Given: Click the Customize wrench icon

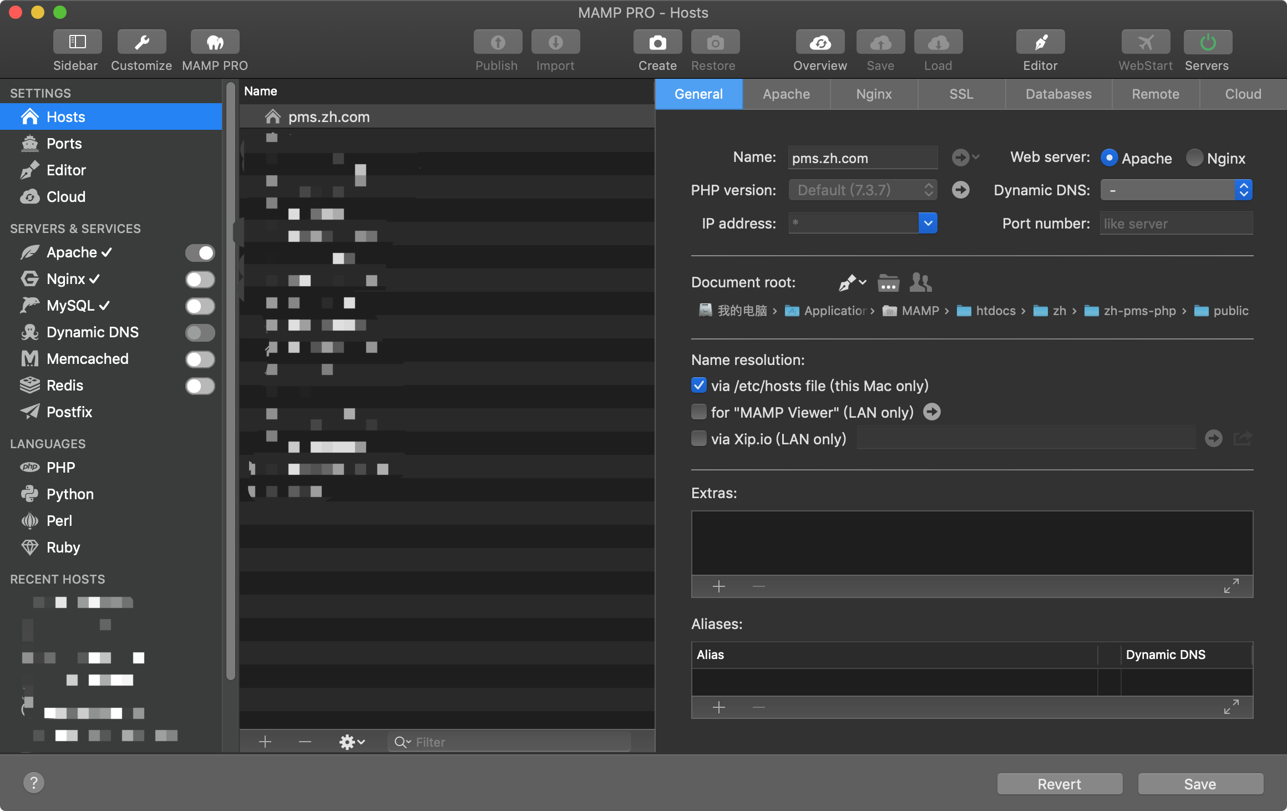Looking at the screenshot, I should click(x=141, y=43).
